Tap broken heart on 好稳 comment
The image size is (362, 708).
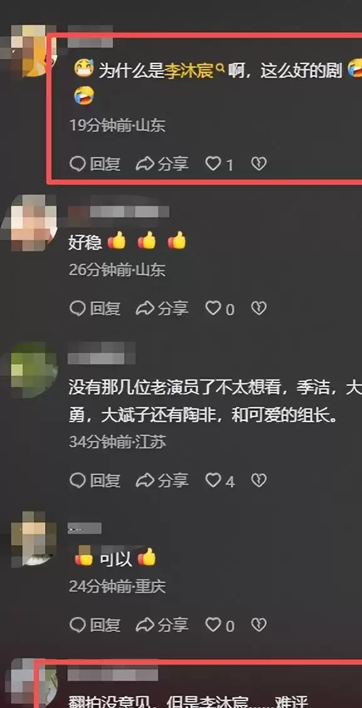258,308
